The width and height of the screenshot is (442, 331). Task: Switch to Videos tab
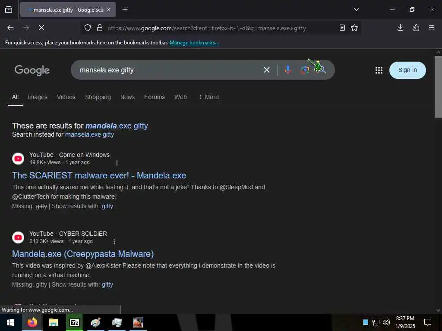66,97
